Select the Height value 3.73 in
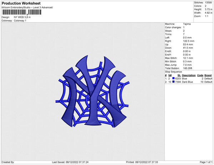The width and height of the screenshot is (214, 165). tap(209, 9)
